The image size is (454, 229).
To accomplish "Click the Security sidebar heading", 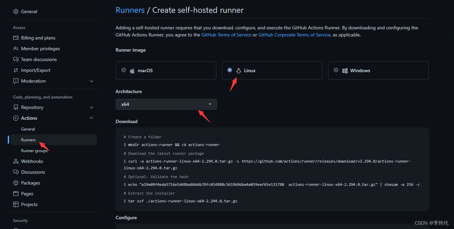I will point(20,221).
